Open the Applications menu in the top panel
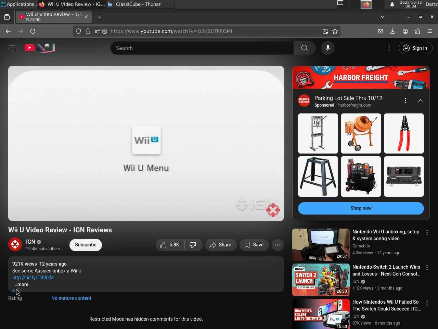This screenshot has width=438, height=329. pyautogui.click(x=18, y=4)
